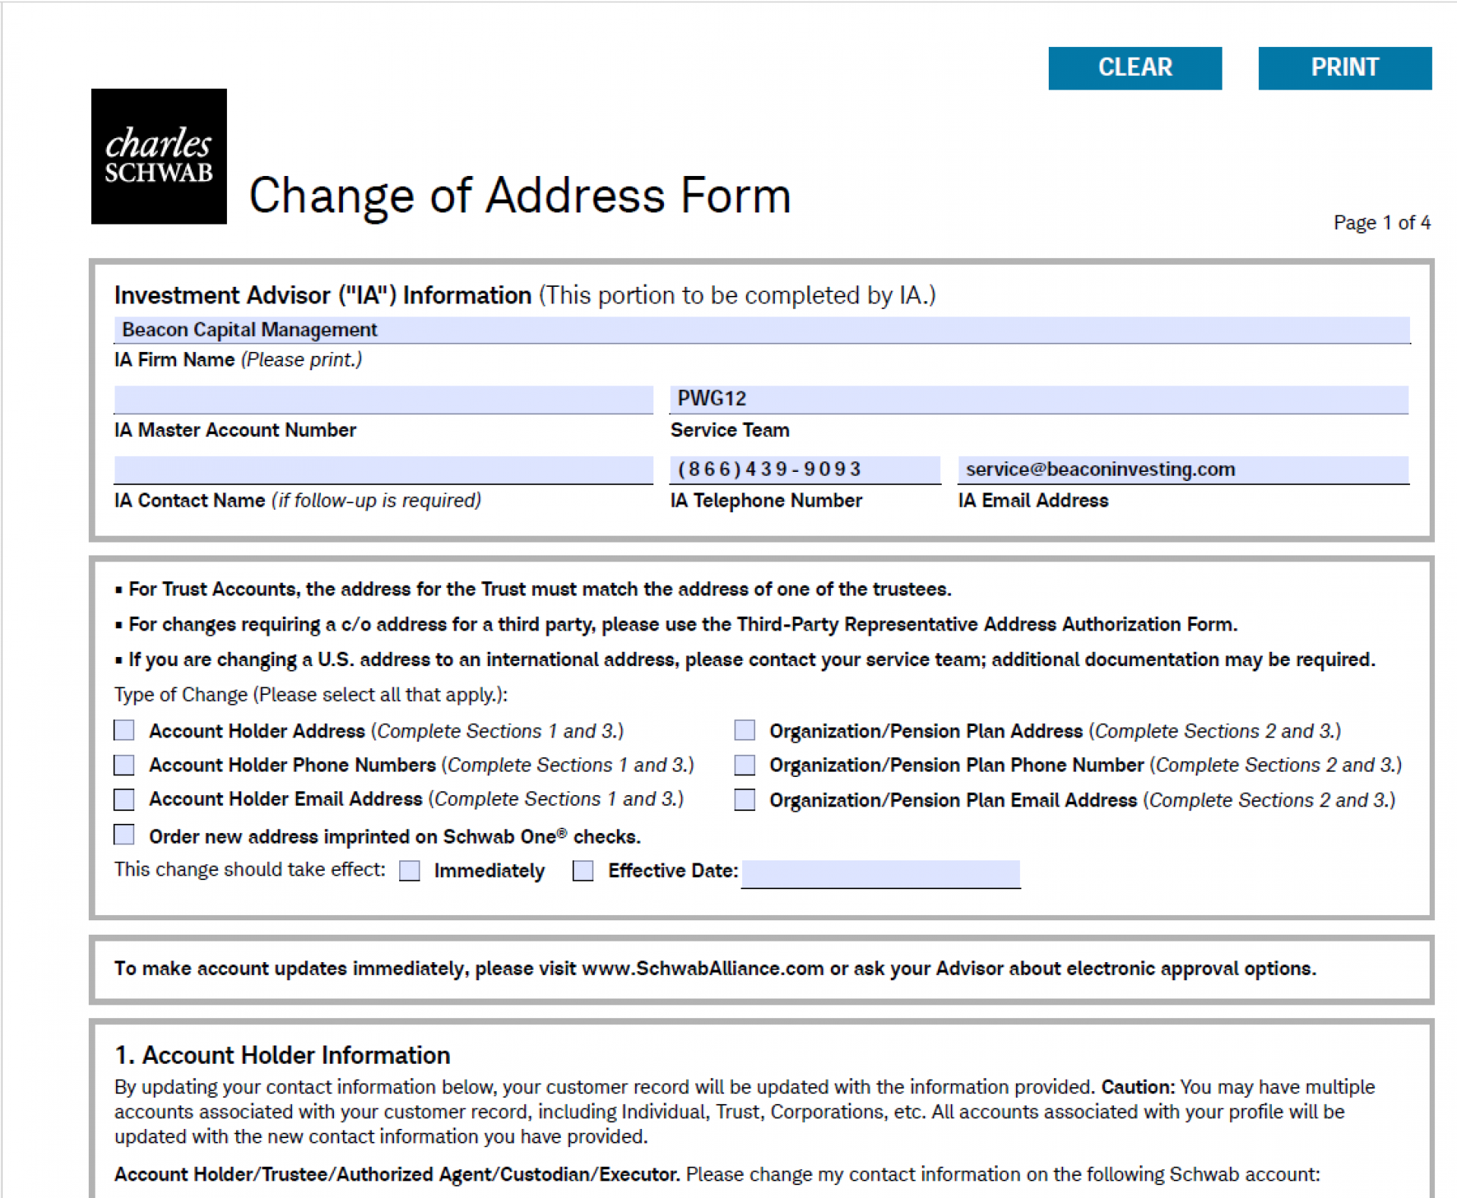Click the Service Team field
The width and height of the screenshot is (1457, 1198).
pos(1038,399)
